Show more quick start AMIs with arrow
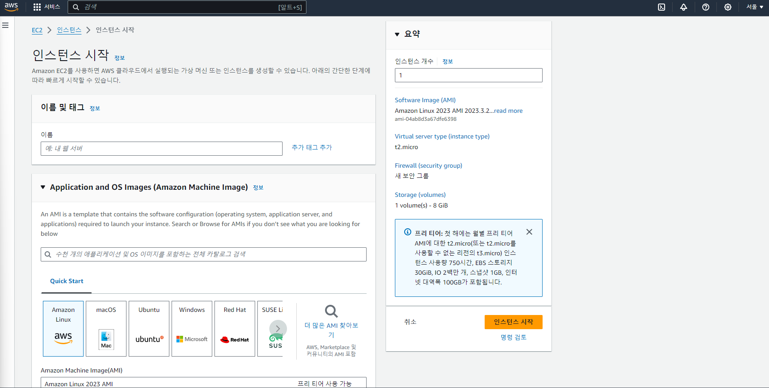Screen dimensions: 769x388 [x=278, y=329]
